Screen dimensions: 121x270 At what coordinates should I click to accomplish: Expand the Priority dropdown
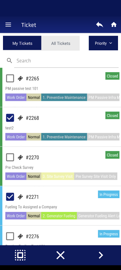coord(103,43)
